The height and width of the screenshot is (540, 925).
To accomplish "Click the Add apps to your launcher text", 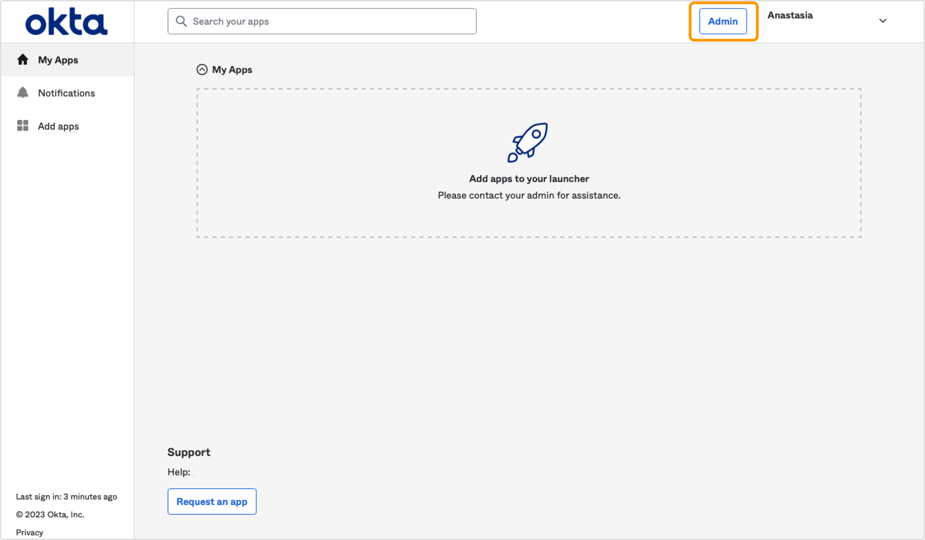I will 529,178.
